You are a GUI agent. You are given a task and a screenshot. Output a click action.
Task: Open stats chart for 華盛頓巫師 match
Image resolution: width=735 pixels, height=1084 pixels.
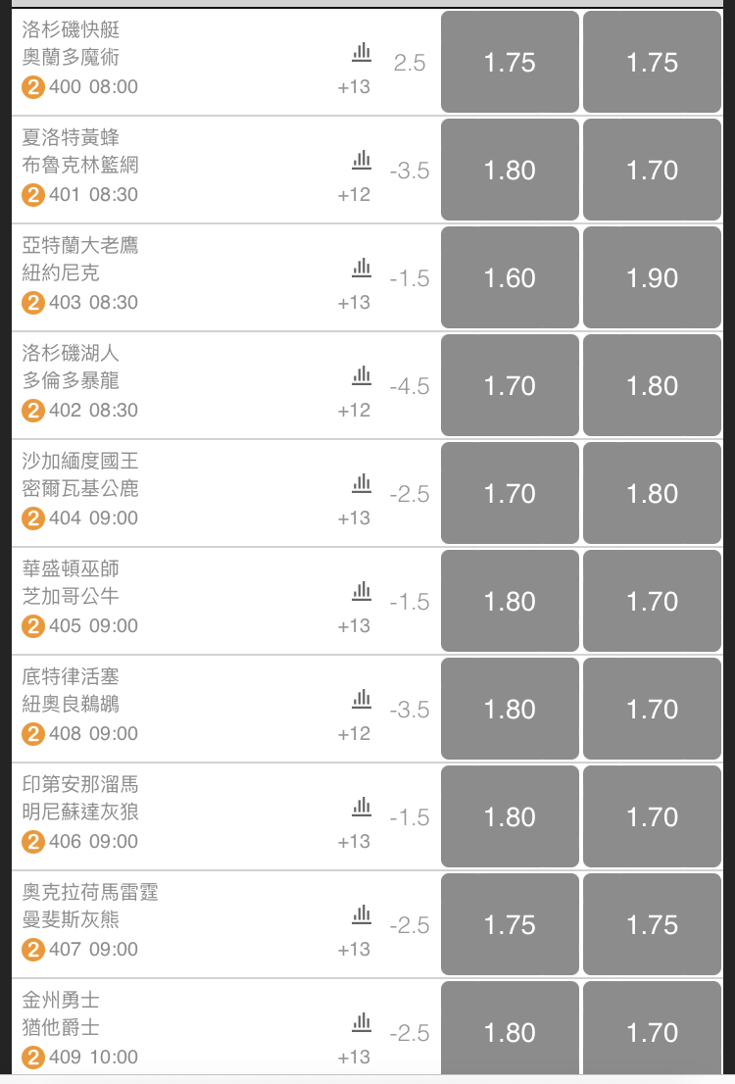tap(361, 591)
